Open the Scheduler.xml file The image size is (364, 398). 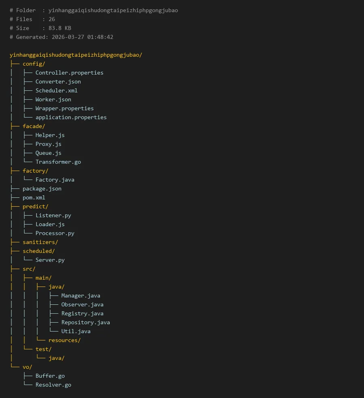click(56, 91)
